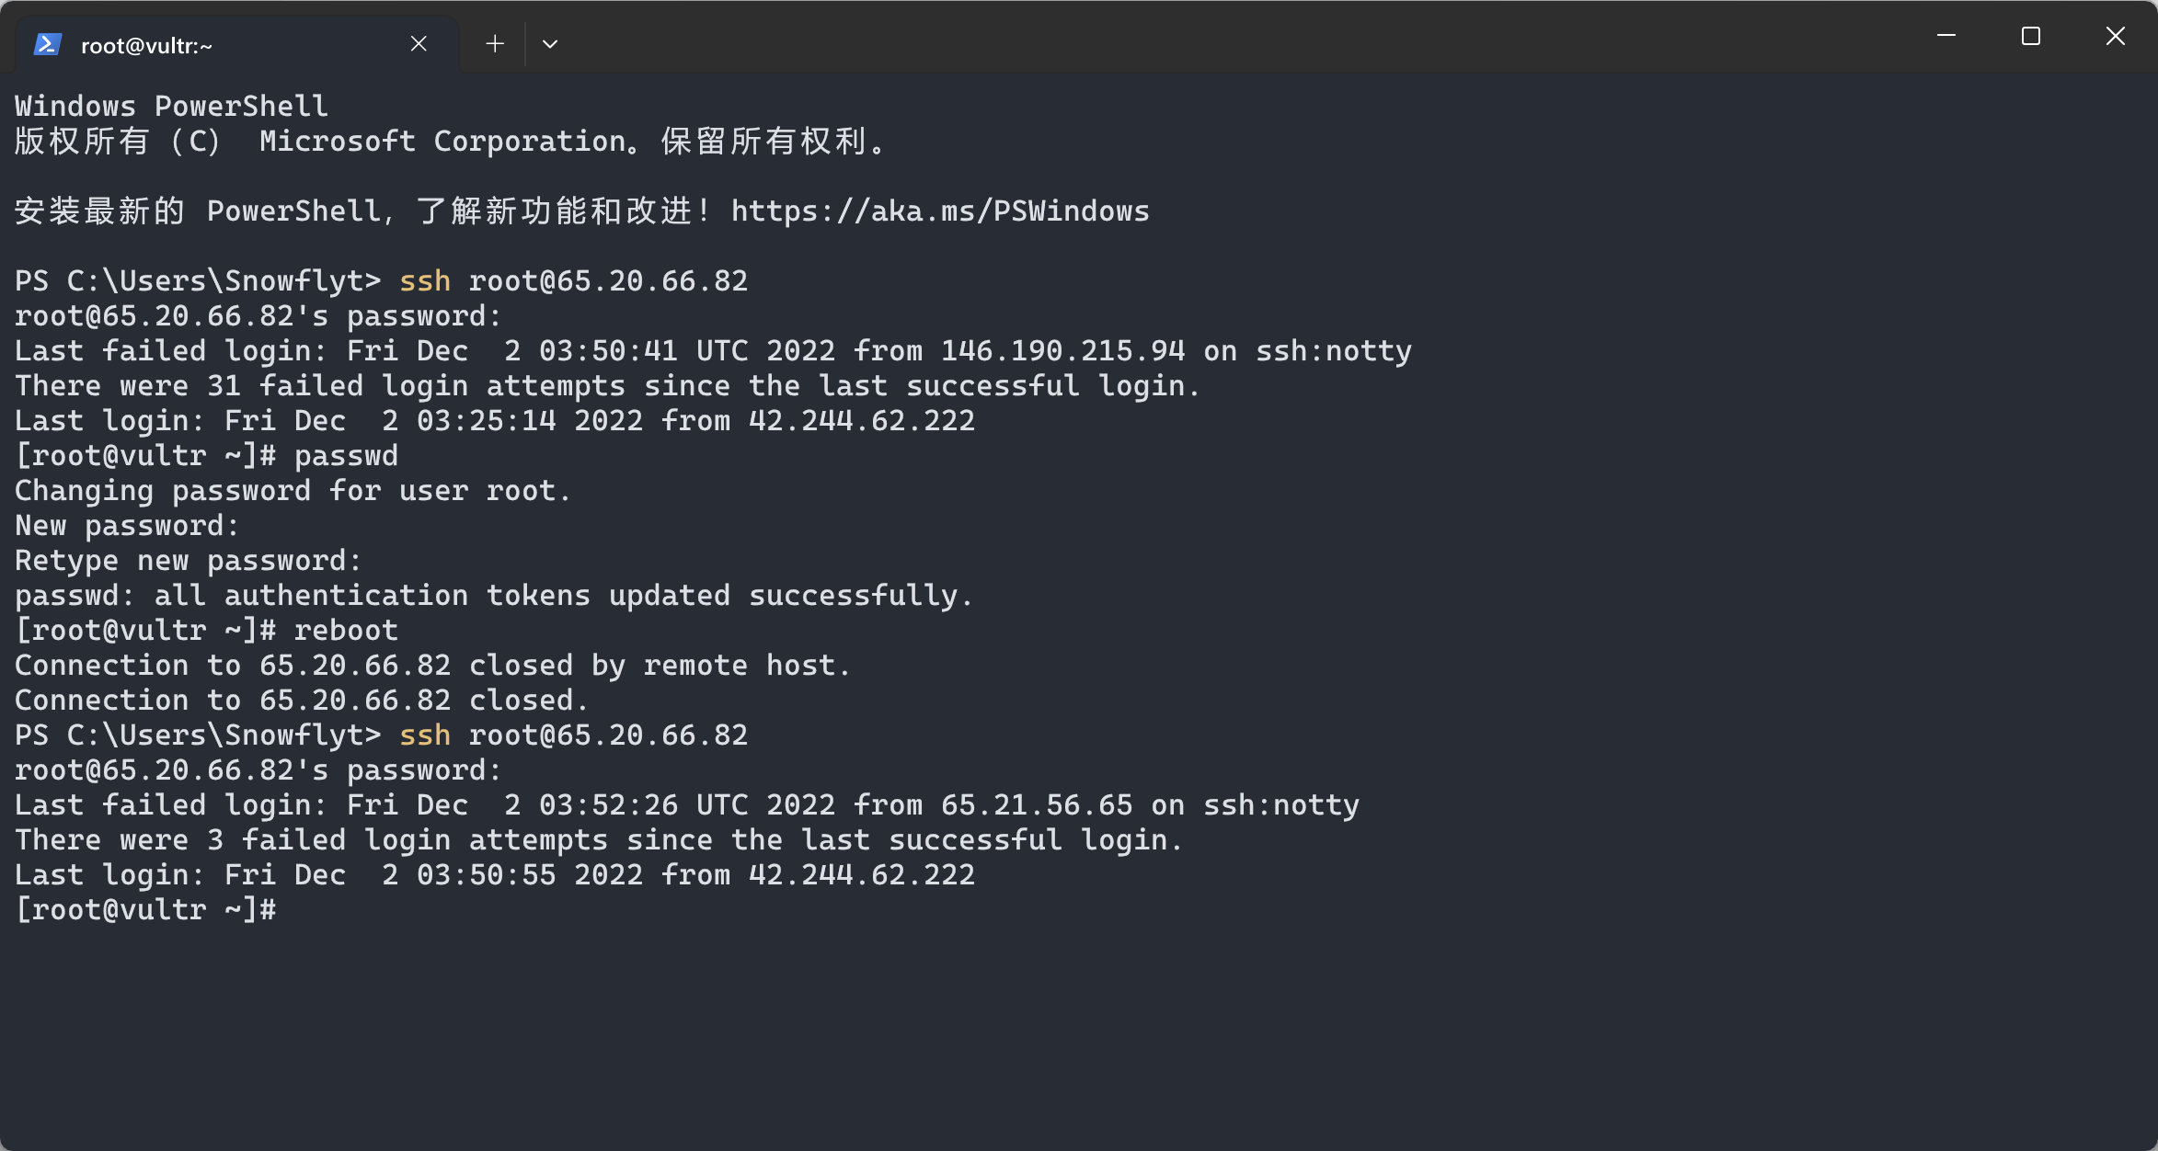
Task: Click the highlighted ssh command text
Action: point(424,280)
